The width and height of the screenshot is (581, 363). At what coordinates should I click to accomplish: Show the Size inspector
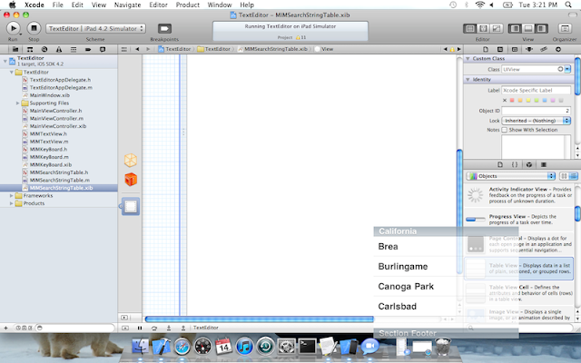click(x=544, y=49)
